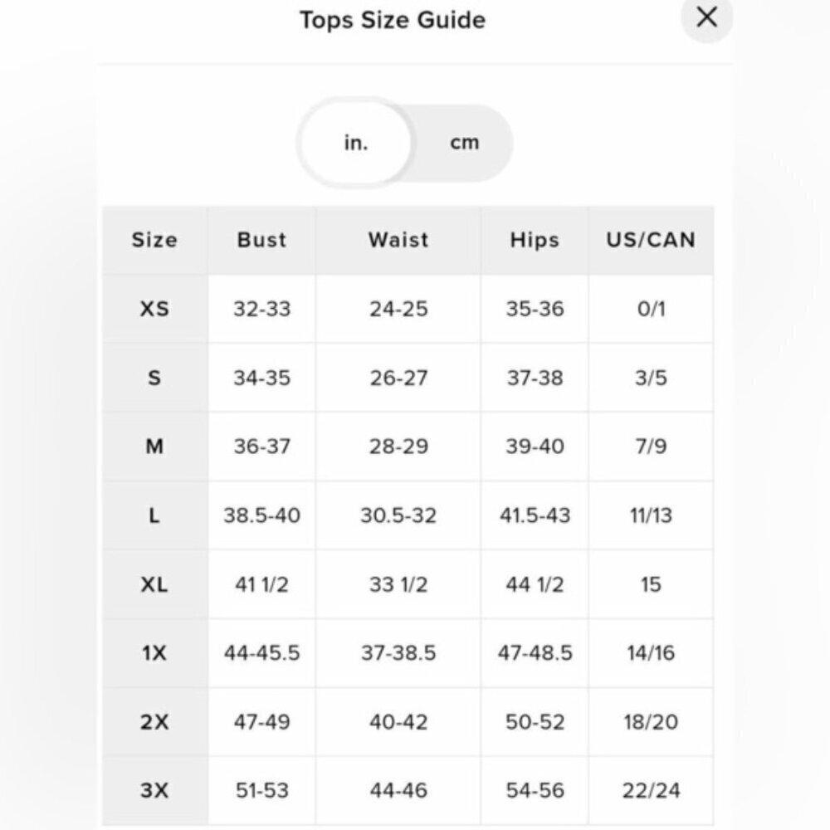Select the XL size row label
The height and width of the screenshot is (830, 830).
click(154, 584)
